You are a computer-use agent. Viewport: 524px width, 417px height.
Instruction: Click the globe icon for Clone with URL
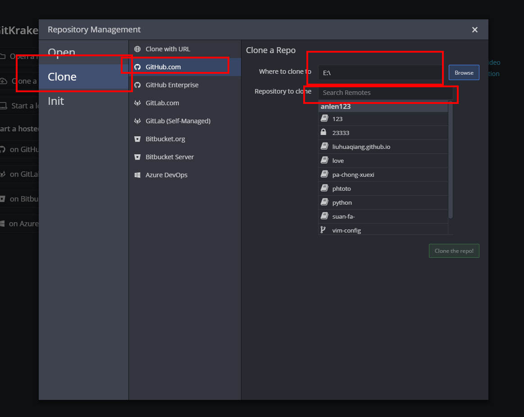pyautogui.click(x=137, y=49)
